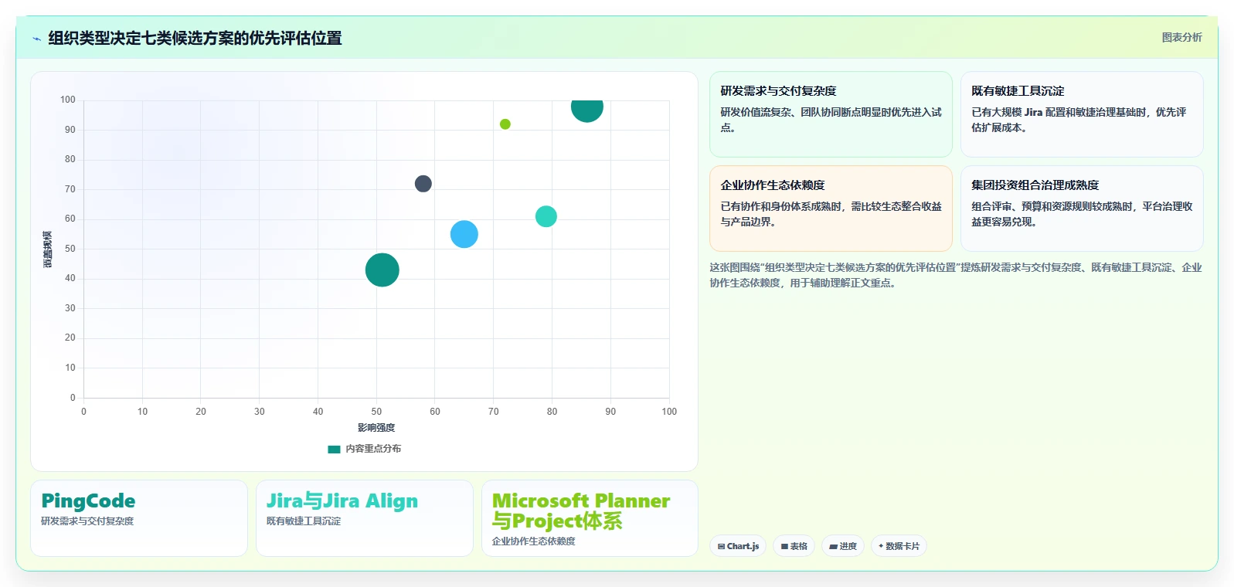The image size is (1234, 587).
Task: Click the 企业协作生态依赖度 subtitle under Microsoft Planner
Action: tap(534, 541)
